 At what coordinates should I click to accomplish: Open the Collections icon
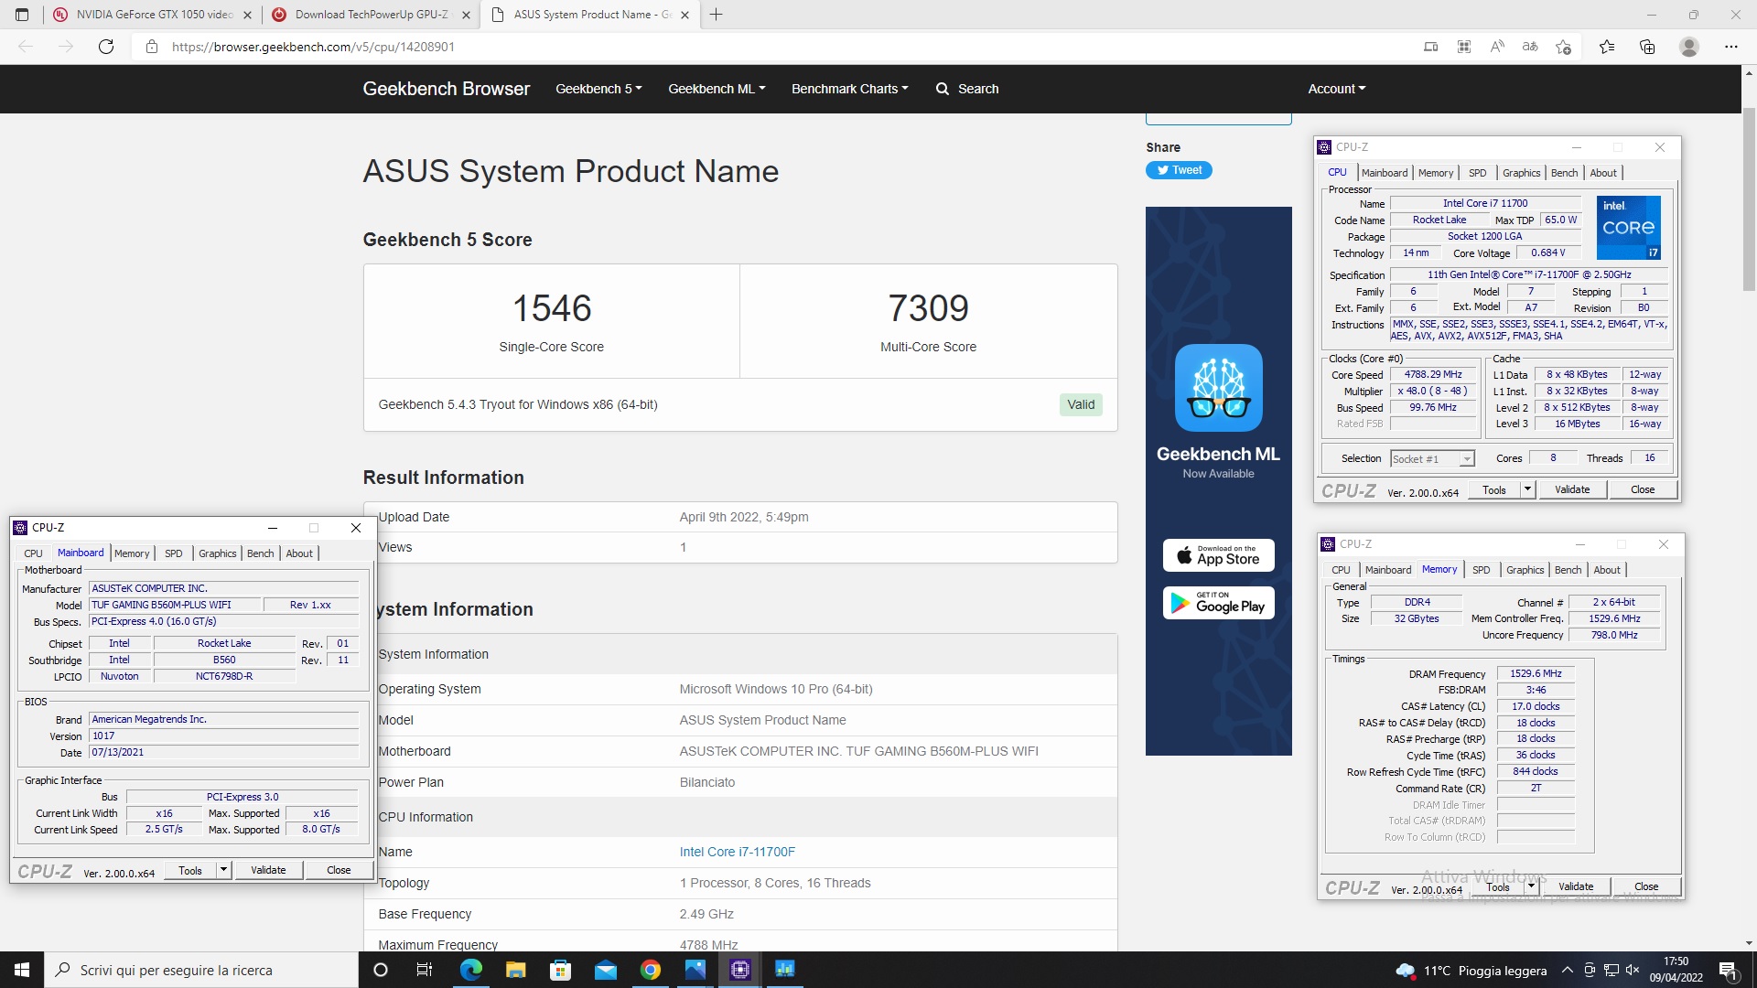1647,47
